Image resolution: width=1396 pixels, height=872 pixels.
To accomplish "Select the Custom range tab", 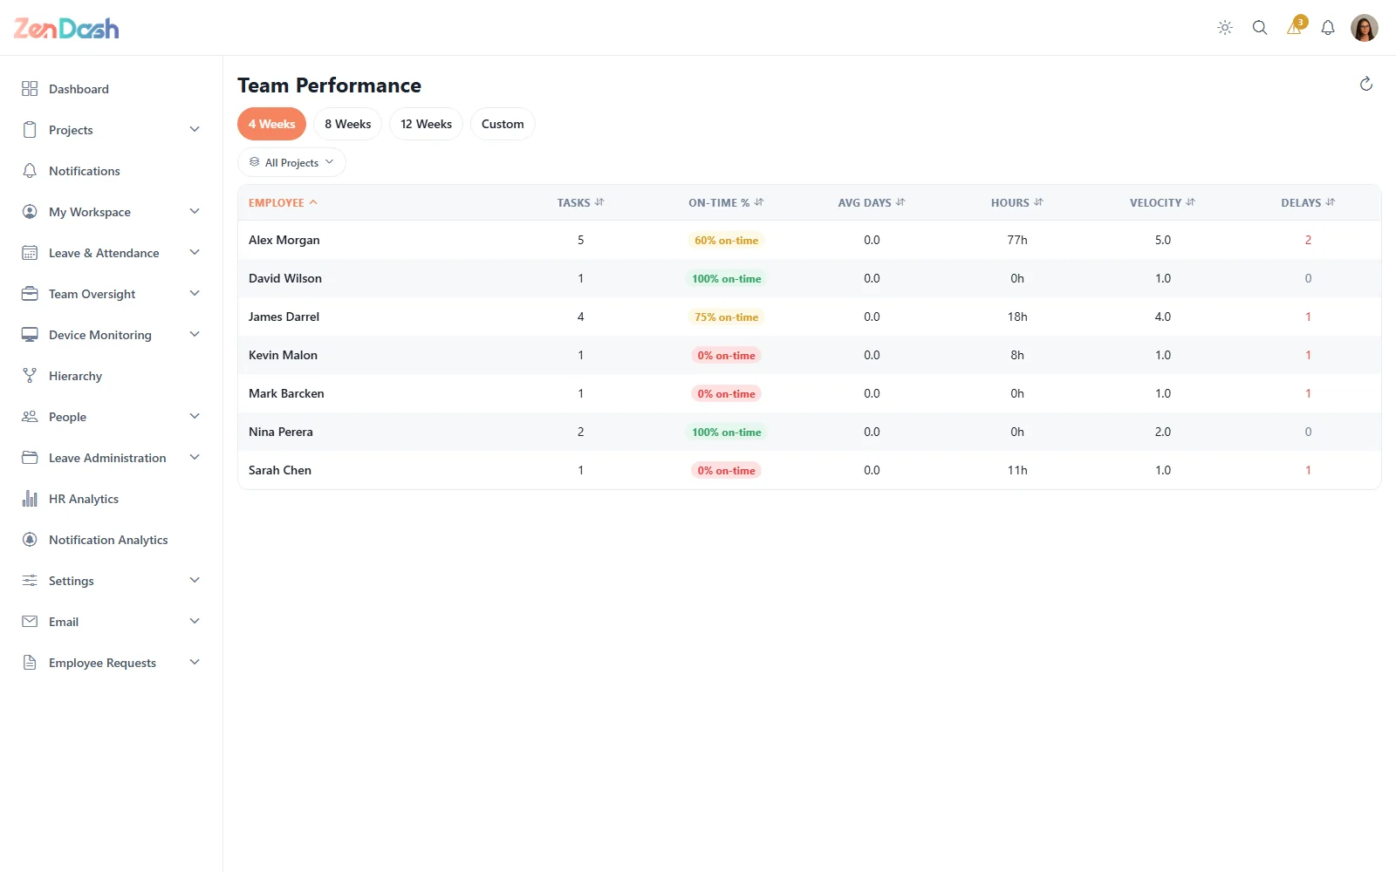I will (503, 124).
